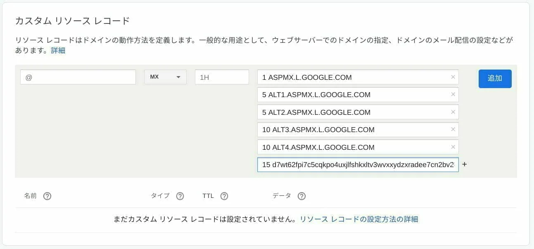Remove the 10 ALT3.ASPMX.L.GOOGLE.COM row
534x249 pixels.
(x=453, y=130)
